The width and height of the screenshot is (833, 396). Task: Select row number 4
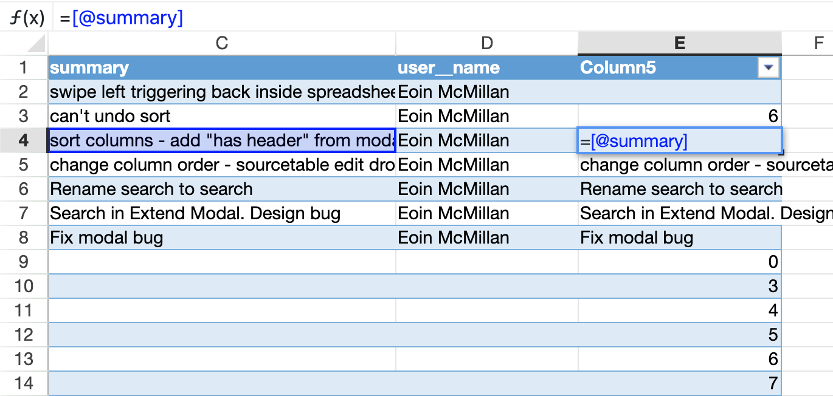point(23,140)
